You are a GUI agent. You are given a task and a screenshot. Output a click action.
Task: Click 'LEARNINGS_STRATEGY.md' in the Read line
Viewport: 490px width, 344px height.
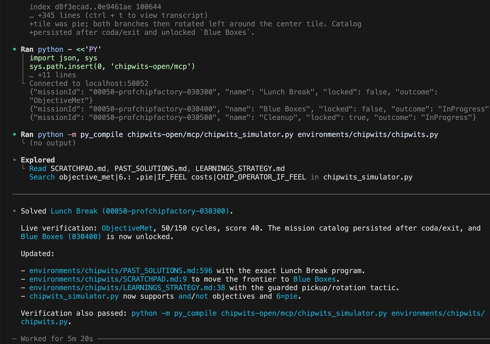tap(240, 168)
